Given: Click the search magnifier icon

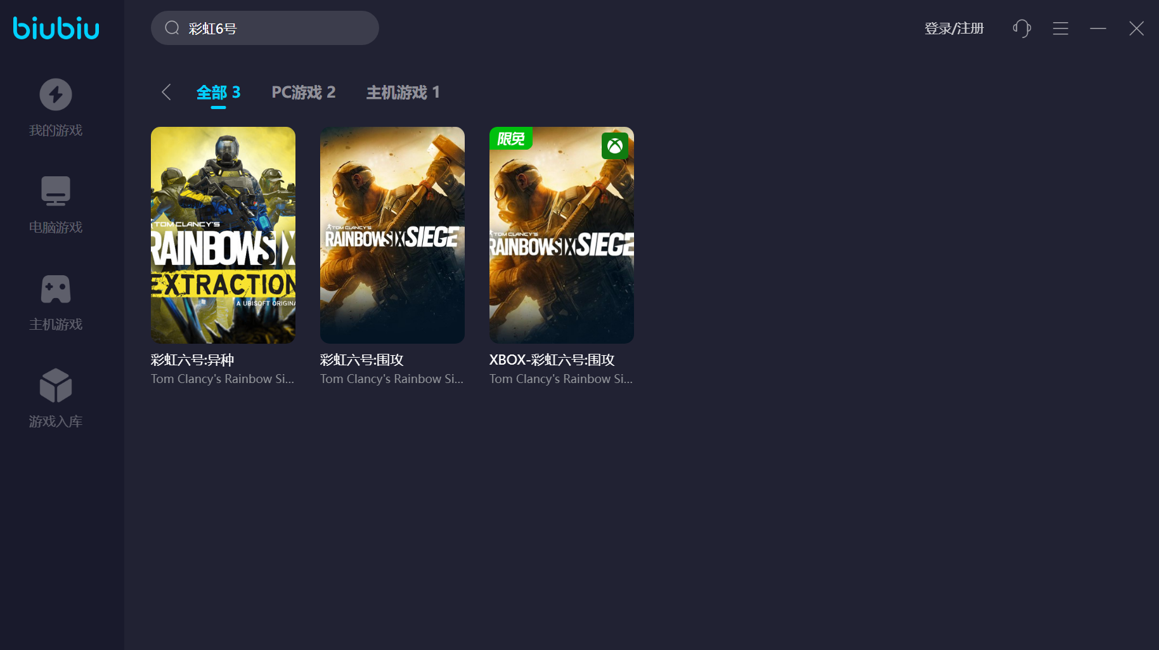Looking at the screenshot, I should tap(172, 28).
